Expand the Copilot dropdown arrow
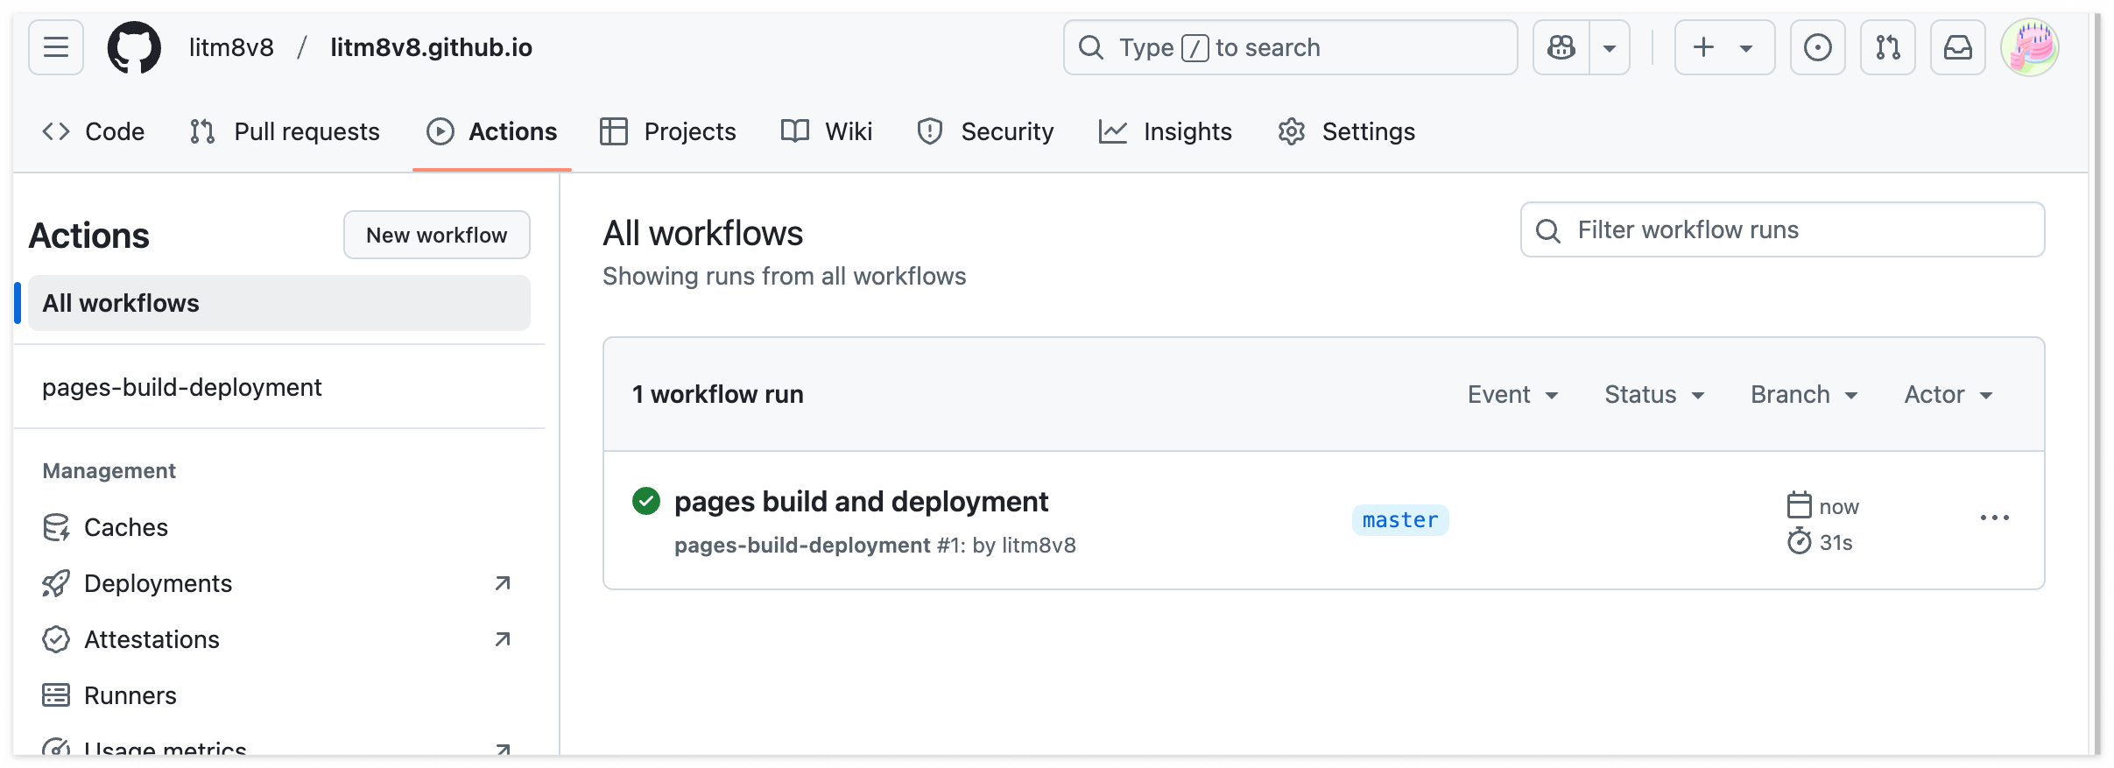This screenshot has width=2114, height=768. pos(1610,47)
